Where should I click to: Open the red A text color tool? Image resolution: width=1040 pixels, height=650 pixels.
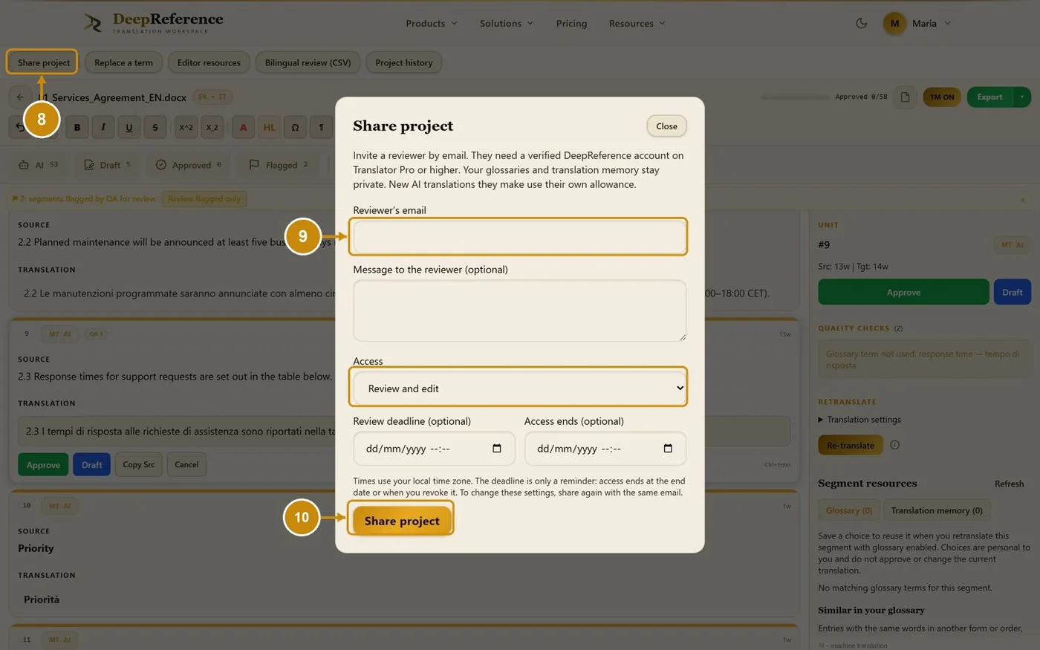[x=243, y=127]
